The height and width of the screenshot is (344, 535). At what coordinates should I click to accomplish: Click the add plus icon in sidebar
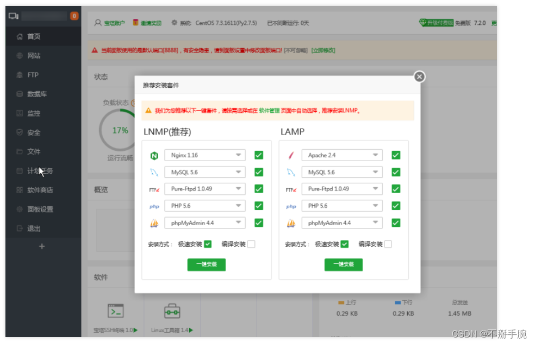42,246
